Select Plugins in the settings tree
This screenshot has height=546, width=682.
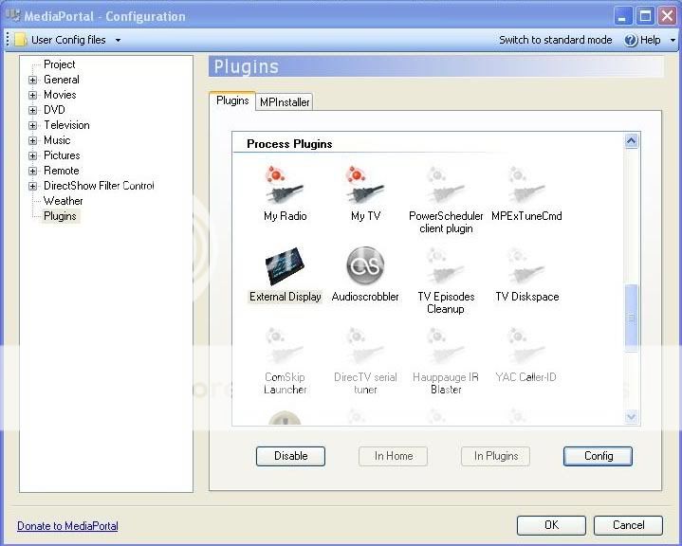60,216
